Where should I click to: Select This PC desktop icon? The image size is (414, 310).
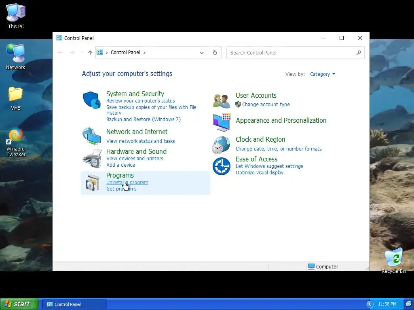pyautogui.click(x=16, y=16)
